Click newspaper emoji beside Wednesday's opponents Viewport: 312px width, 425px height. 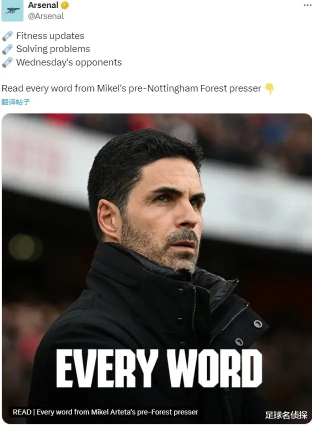7,62
